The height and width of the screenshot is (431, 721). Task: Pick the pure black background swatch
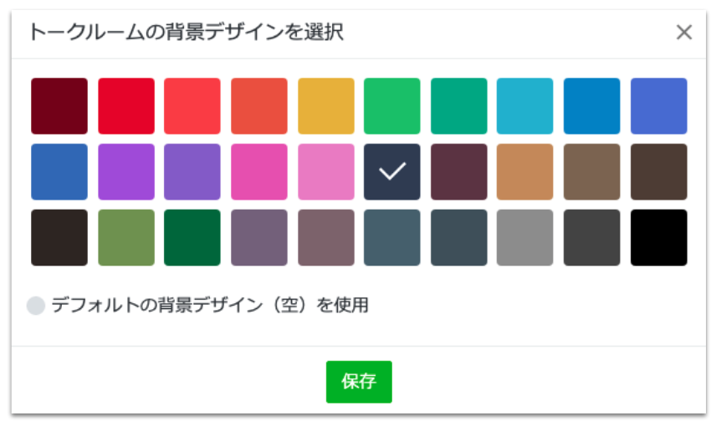659,238
